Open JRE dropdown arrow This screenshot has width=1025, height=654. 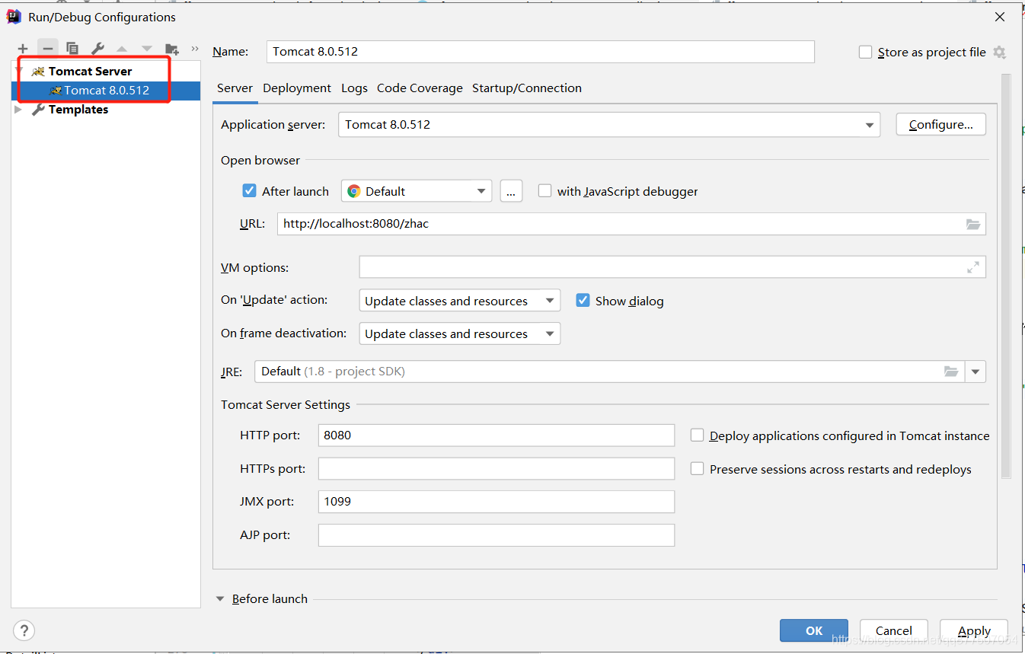976,372
